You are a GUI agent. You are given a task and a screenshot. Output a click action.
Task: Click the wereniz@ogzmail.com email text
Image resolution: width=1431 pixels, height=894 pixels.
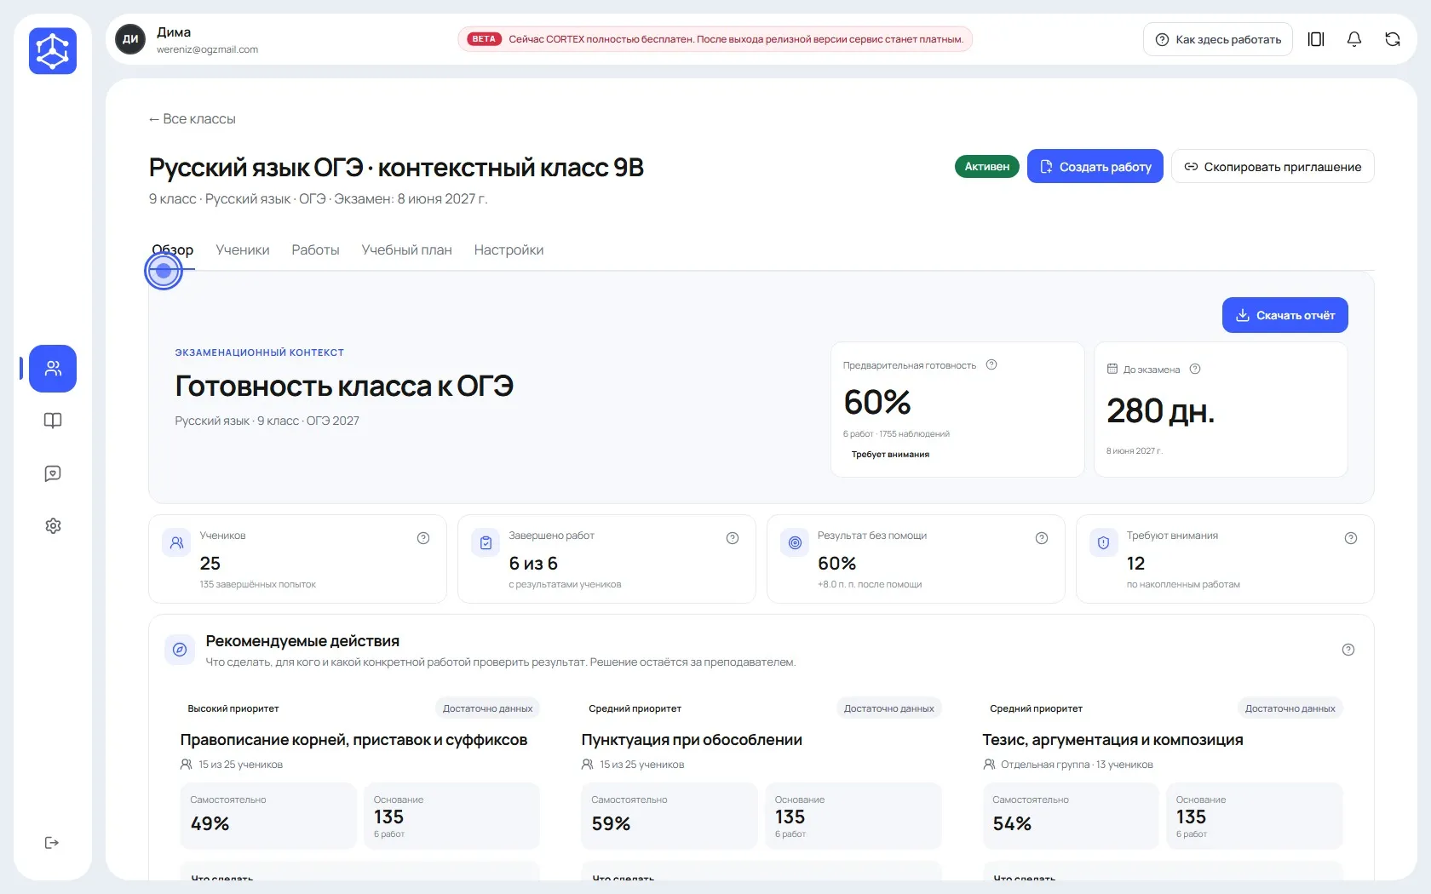coord(207,49)
